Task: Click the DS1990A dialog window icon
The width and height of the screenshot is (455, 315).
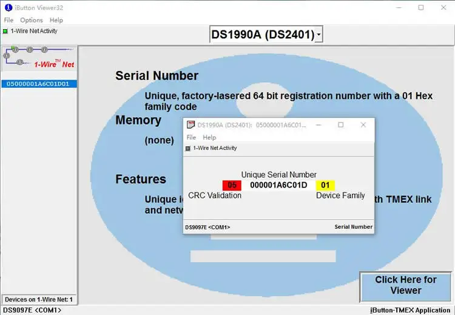Action: pyautogui.click(x=190, y=125)
